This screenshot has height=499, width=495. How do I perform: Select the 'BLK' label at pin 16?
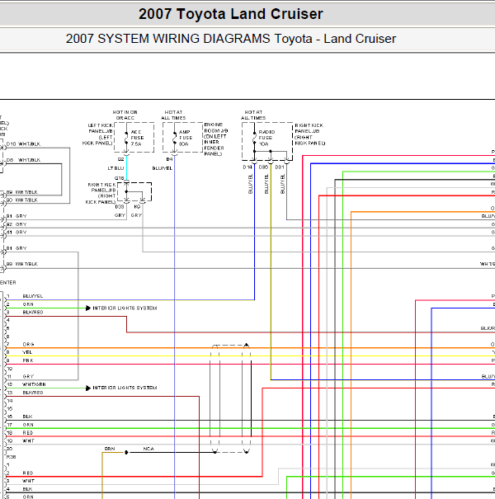coord(28,417)
